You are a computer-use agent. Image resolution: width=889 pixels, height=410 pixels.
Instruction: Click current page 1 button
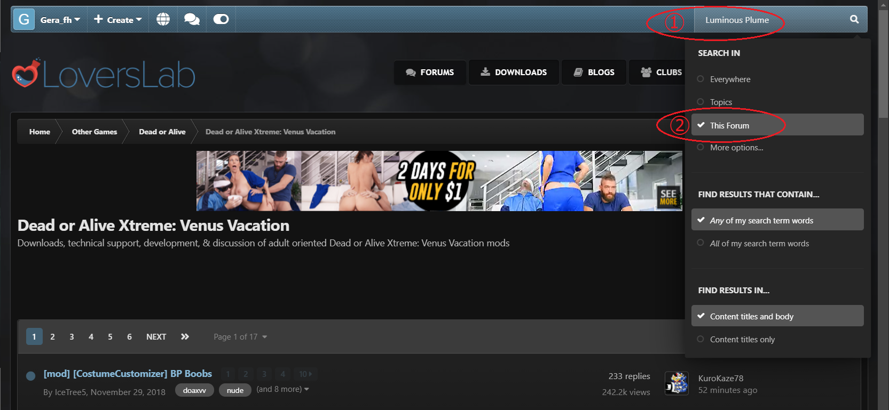[x=34, y=336]
